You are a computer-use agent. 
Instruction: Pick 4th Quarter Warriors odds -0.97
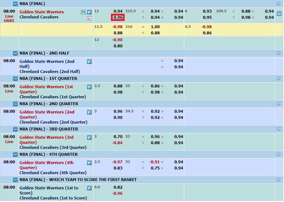117,162
